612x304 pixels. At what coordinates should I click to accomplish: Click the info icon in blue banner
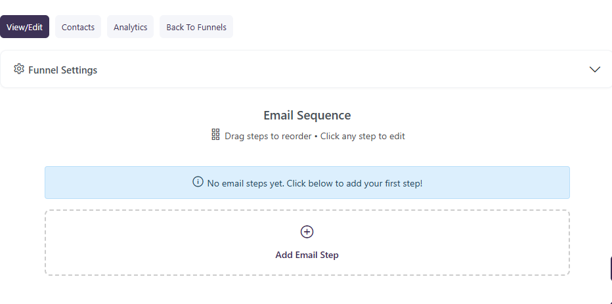[198, 182]
